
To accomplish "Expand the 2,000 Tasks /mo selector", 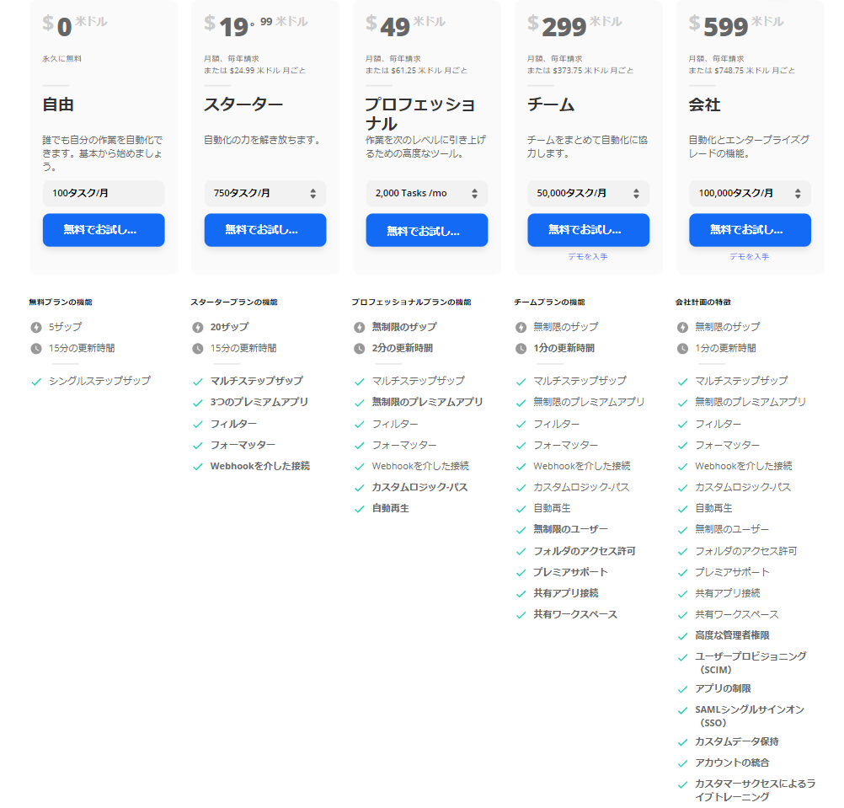I will pos(426,194).
